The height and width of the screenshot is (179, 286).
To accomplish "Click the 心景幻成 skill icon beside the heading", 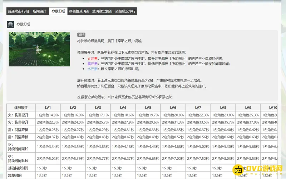I will (x=10, y=24).
